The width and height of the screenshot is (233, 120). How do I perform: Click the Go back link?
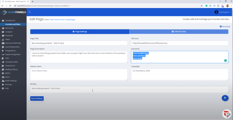225,26
